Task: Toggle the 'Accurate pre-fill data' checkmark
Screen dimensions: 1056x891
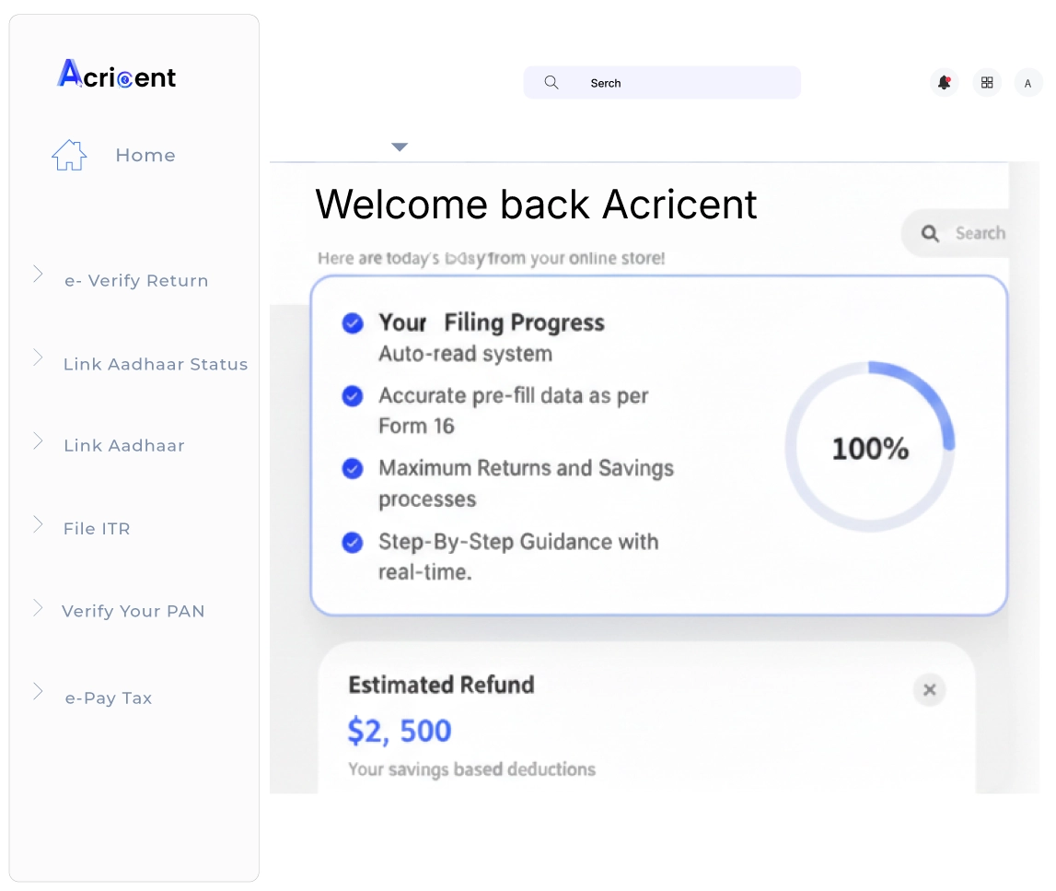Action: pyautogui.click(x=352, y=396)
